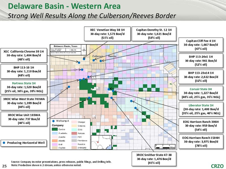The width and height of the screenshot is (226, 169).
Task: Select the BHP 113-10 1H callout
Action: click(x=24, y=71)
